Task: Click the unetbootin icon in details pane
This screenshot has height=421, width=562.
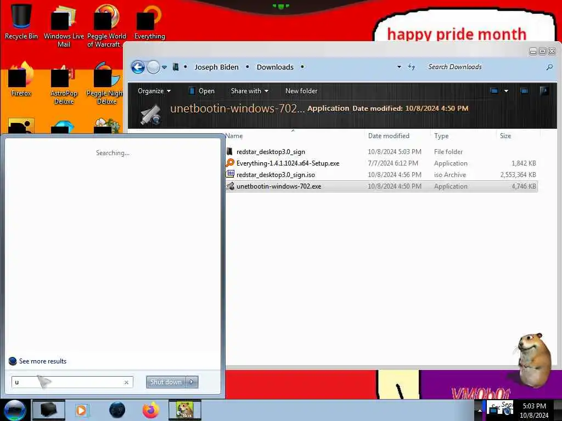Action: pyautogui.click(x=151, y=115)
